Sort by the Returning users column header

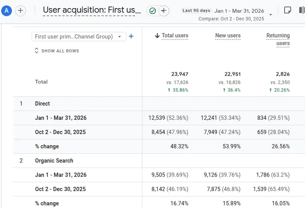(x=278, y=39)
